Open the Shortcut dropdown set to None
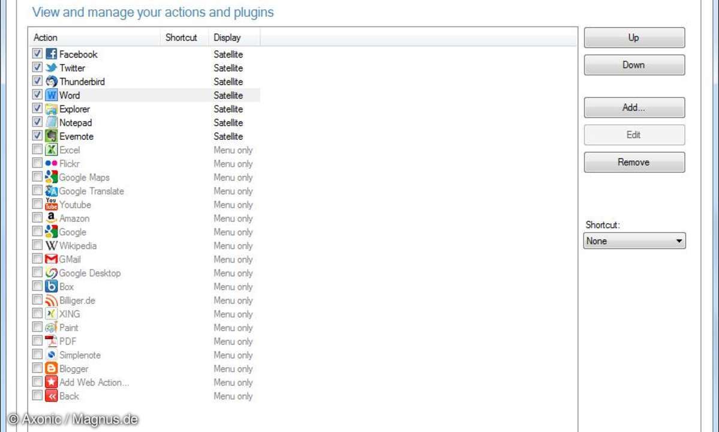 pyautogui.click(x=634, y=241)
